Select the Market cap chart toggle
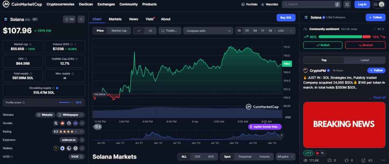 point(119,31)
